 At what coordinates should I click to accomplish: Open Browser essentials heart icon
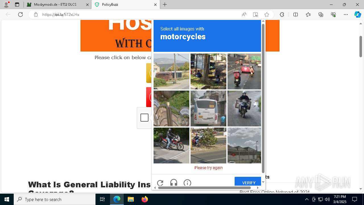click(x=333, y=15)
